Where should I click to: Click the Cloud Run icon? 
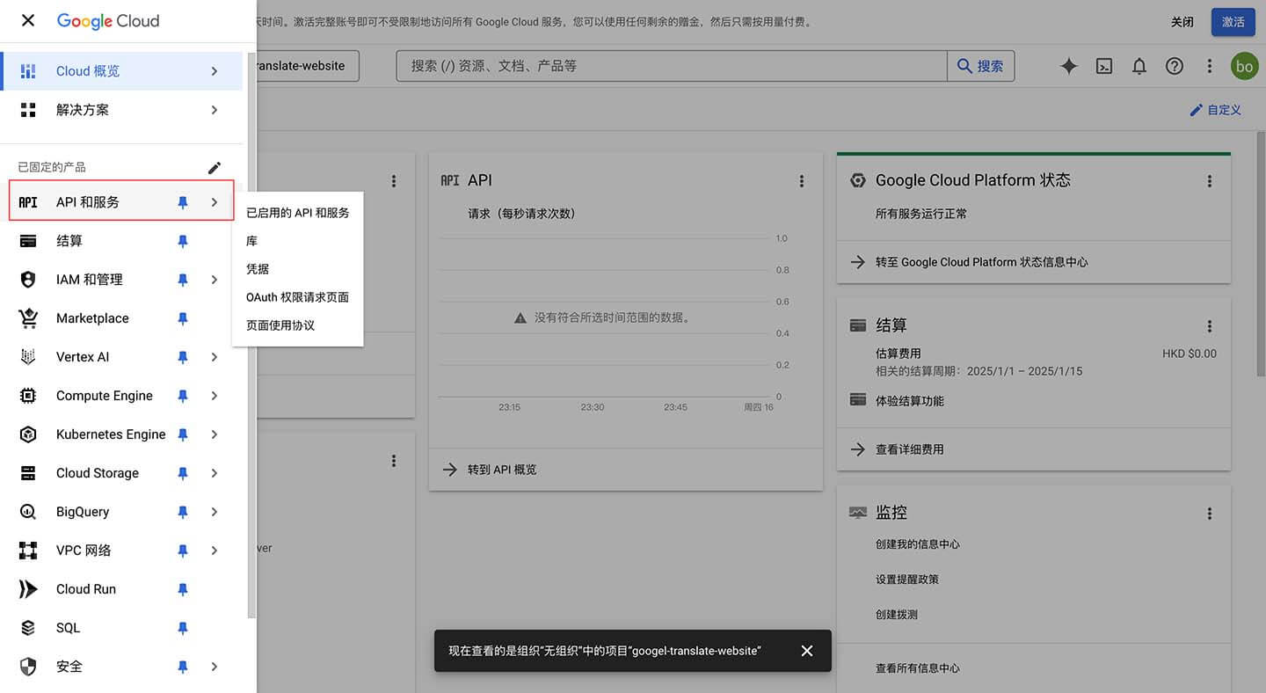tap(28, 589)
